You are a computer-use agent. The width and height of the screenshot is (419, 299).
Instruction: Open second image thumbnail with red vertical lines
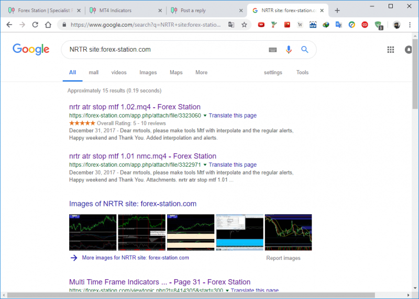pyautogui.click(x=141, y=232)
